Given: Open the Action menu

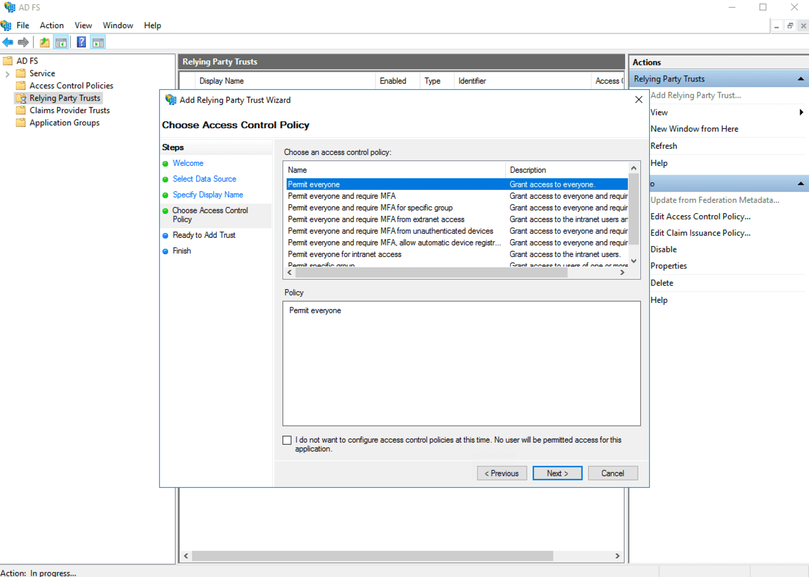Looking at the screenshot, I should point(51,25).
